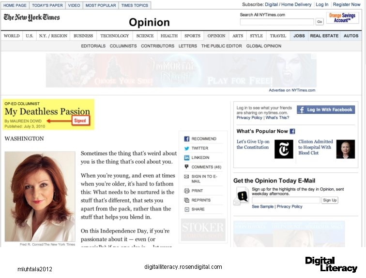
Task: Click the Log In link
Action: pyautogui.click(x=322, y=4)
